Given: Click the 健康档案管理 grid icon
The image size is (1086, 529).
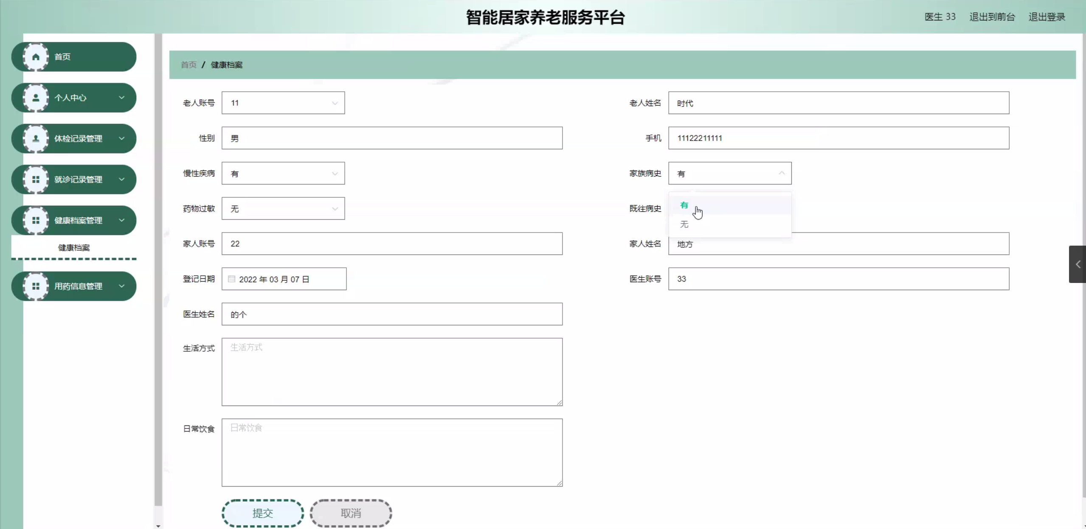Looking at the screenshot, I should (x=36, y=220).
